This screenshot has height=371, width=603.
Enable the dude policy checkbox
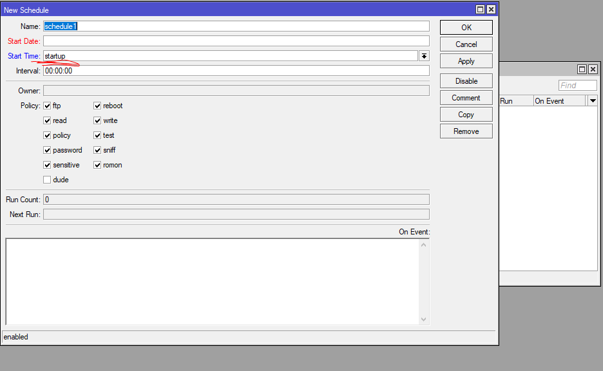pyautogui.click(x=47, y=180)
